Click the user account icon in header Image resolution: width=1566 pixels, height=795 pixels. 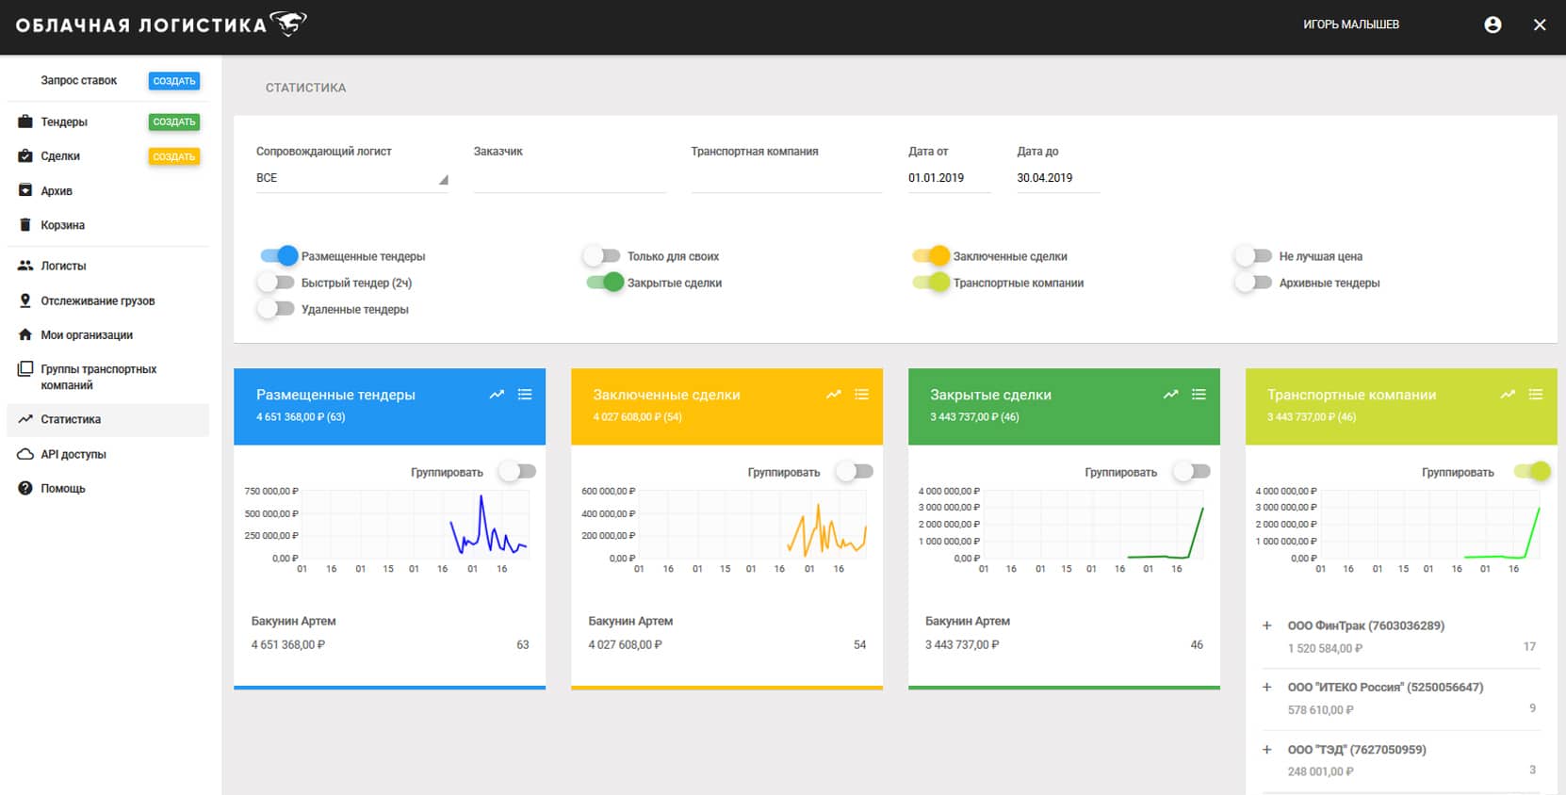click(x=1493, y=24)
